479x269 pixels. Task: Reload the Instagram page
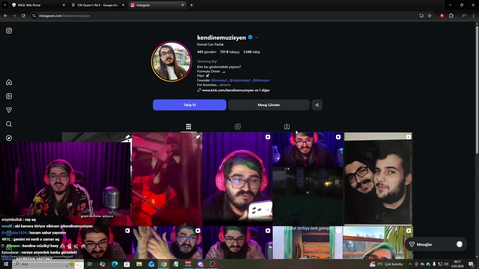click(23, 16)
